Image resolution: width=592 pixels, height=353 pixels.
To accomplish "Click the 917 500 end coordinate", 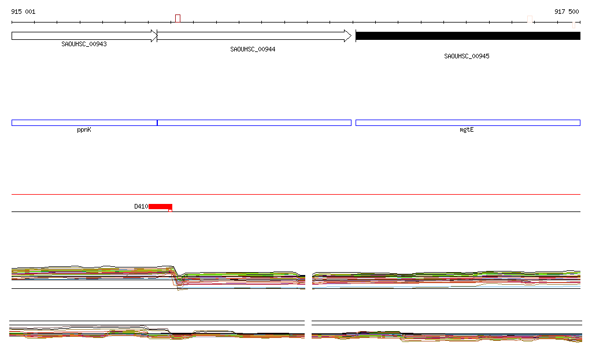I will [x=567, y=12].
